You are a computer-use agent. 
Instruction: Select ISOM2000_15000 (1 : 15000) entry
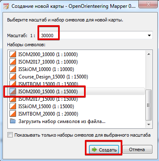(x=48, y=91)
